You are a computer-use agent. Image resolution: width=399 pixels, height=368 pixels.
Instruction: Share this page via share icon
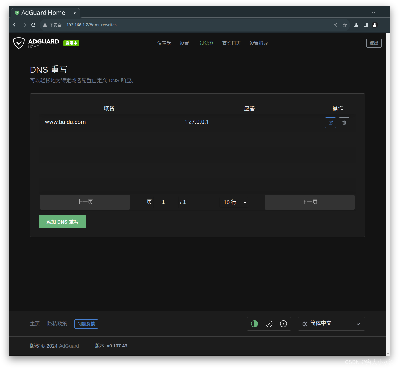point(336,25)
